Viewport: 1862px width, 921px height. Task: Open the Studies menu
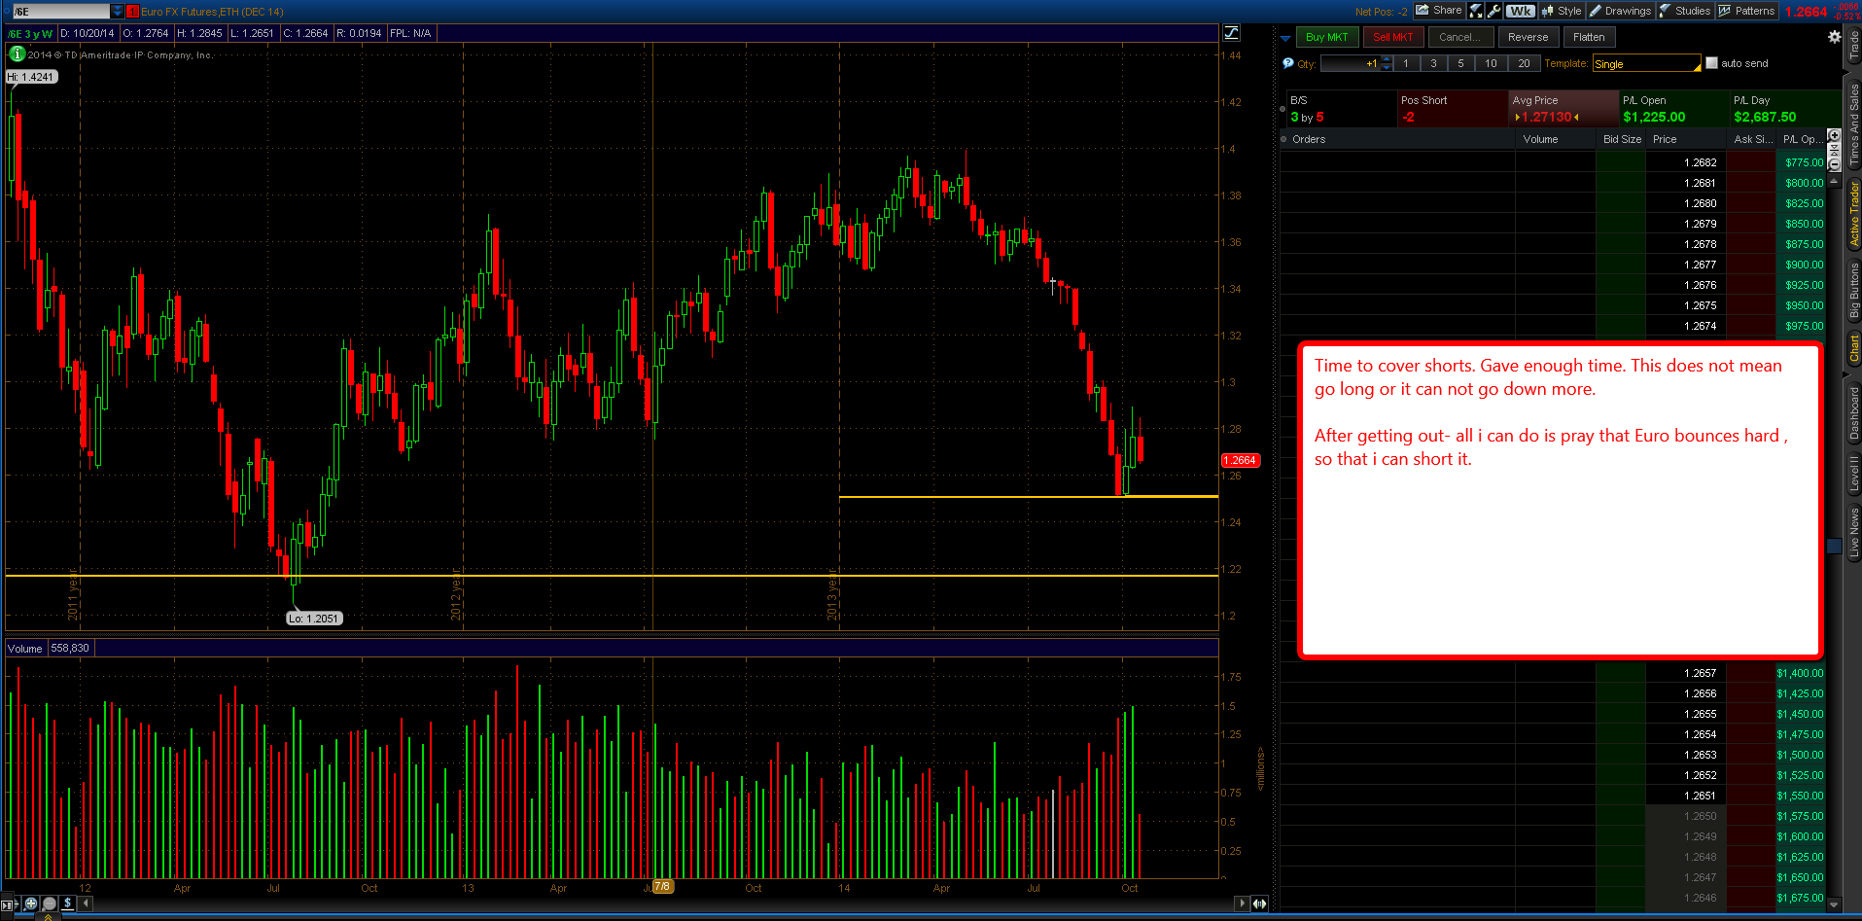point(1685,11)
